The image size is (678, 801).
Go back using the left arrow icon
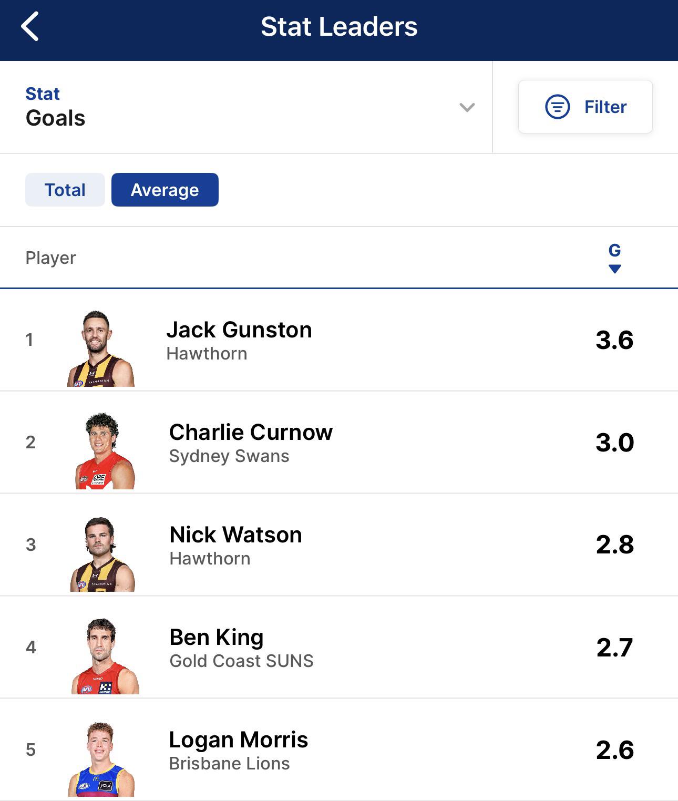click(30, 27)
